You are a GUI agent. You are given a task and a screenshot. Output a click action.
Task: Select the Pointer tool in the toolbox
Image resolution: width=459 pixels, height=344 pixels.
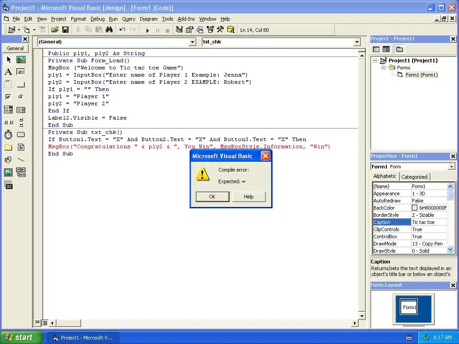[x=9, y=60]
